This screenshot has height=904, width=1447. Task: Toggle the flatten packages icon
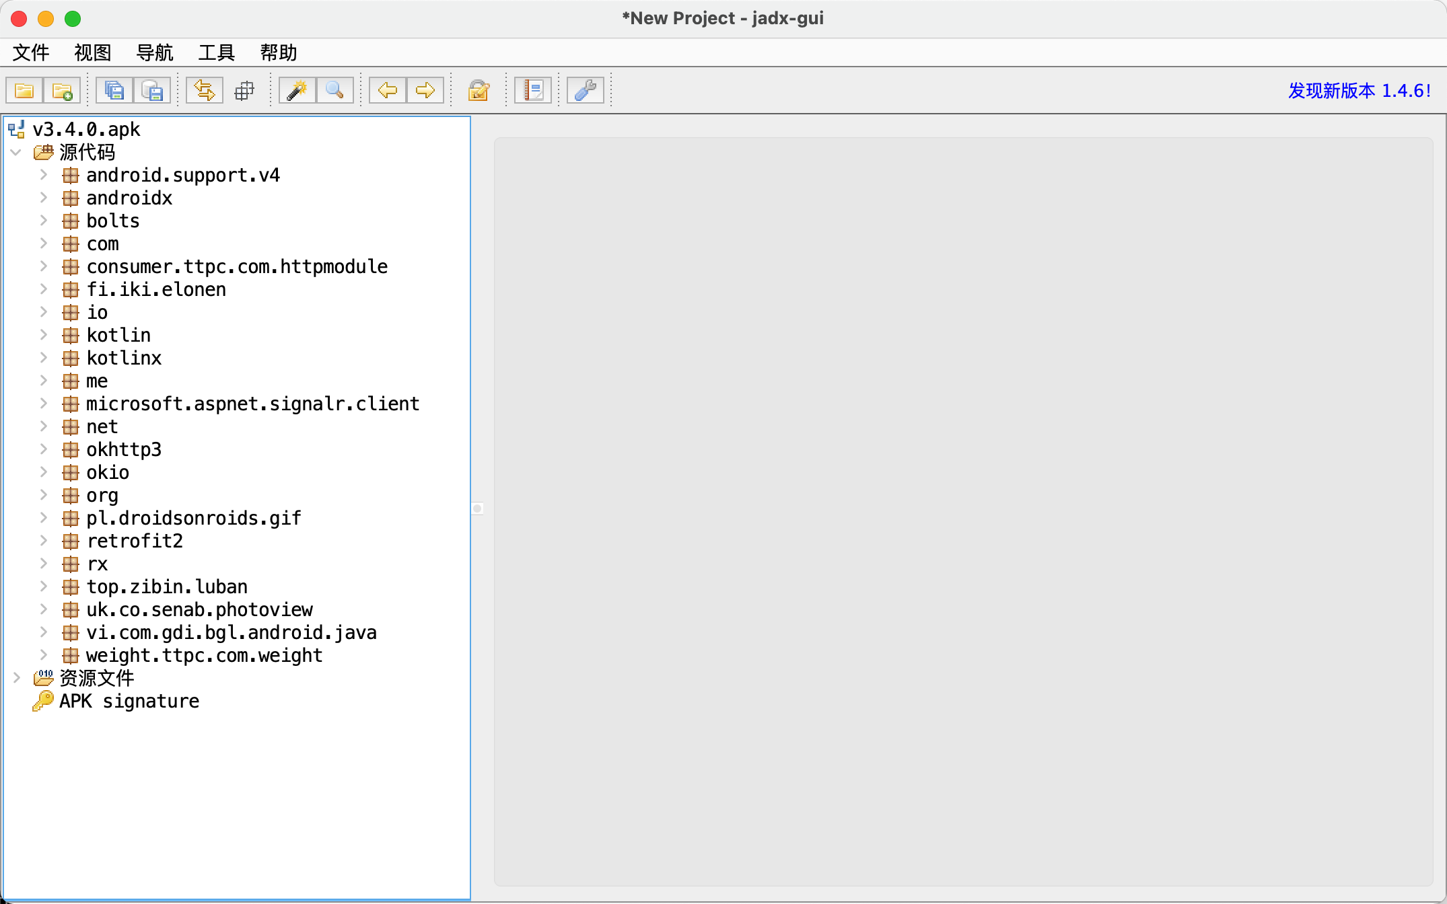click(244, 90)
